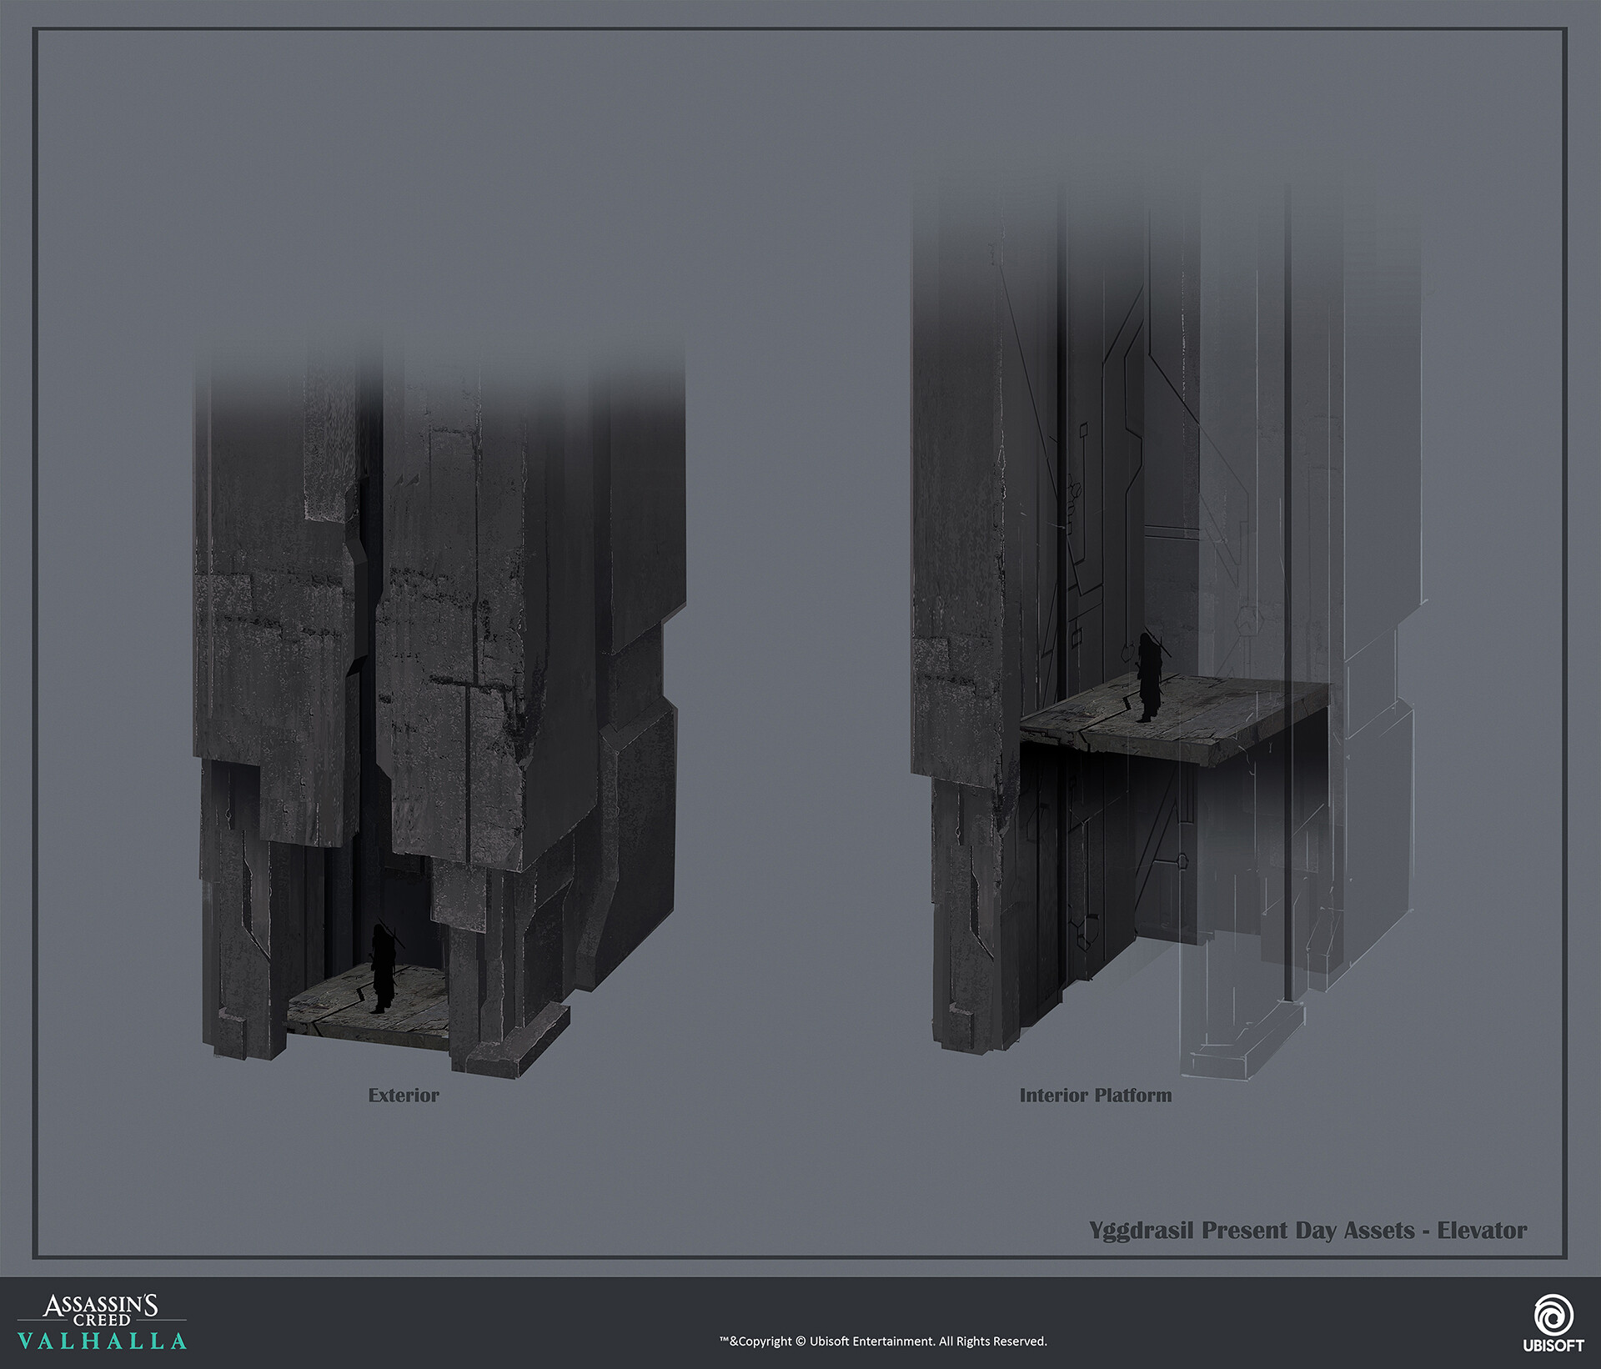Click the "Interior Platform" caption text

[1095, 1095]
